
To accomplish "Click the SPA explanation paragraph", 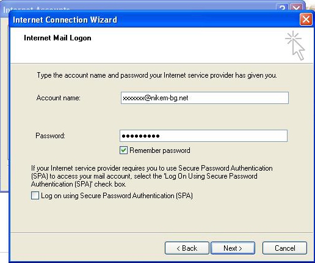I will 152,176.
